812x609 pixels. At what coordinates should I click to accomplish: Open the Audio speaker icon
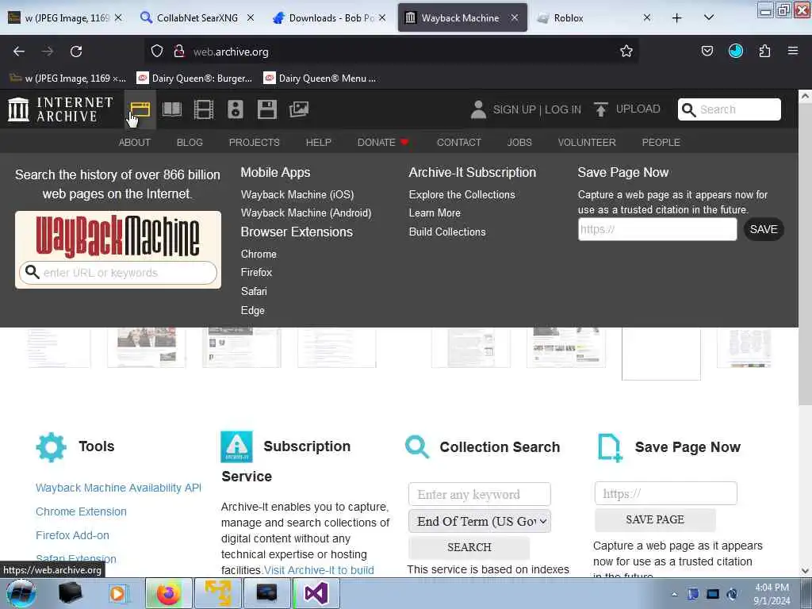235,109
